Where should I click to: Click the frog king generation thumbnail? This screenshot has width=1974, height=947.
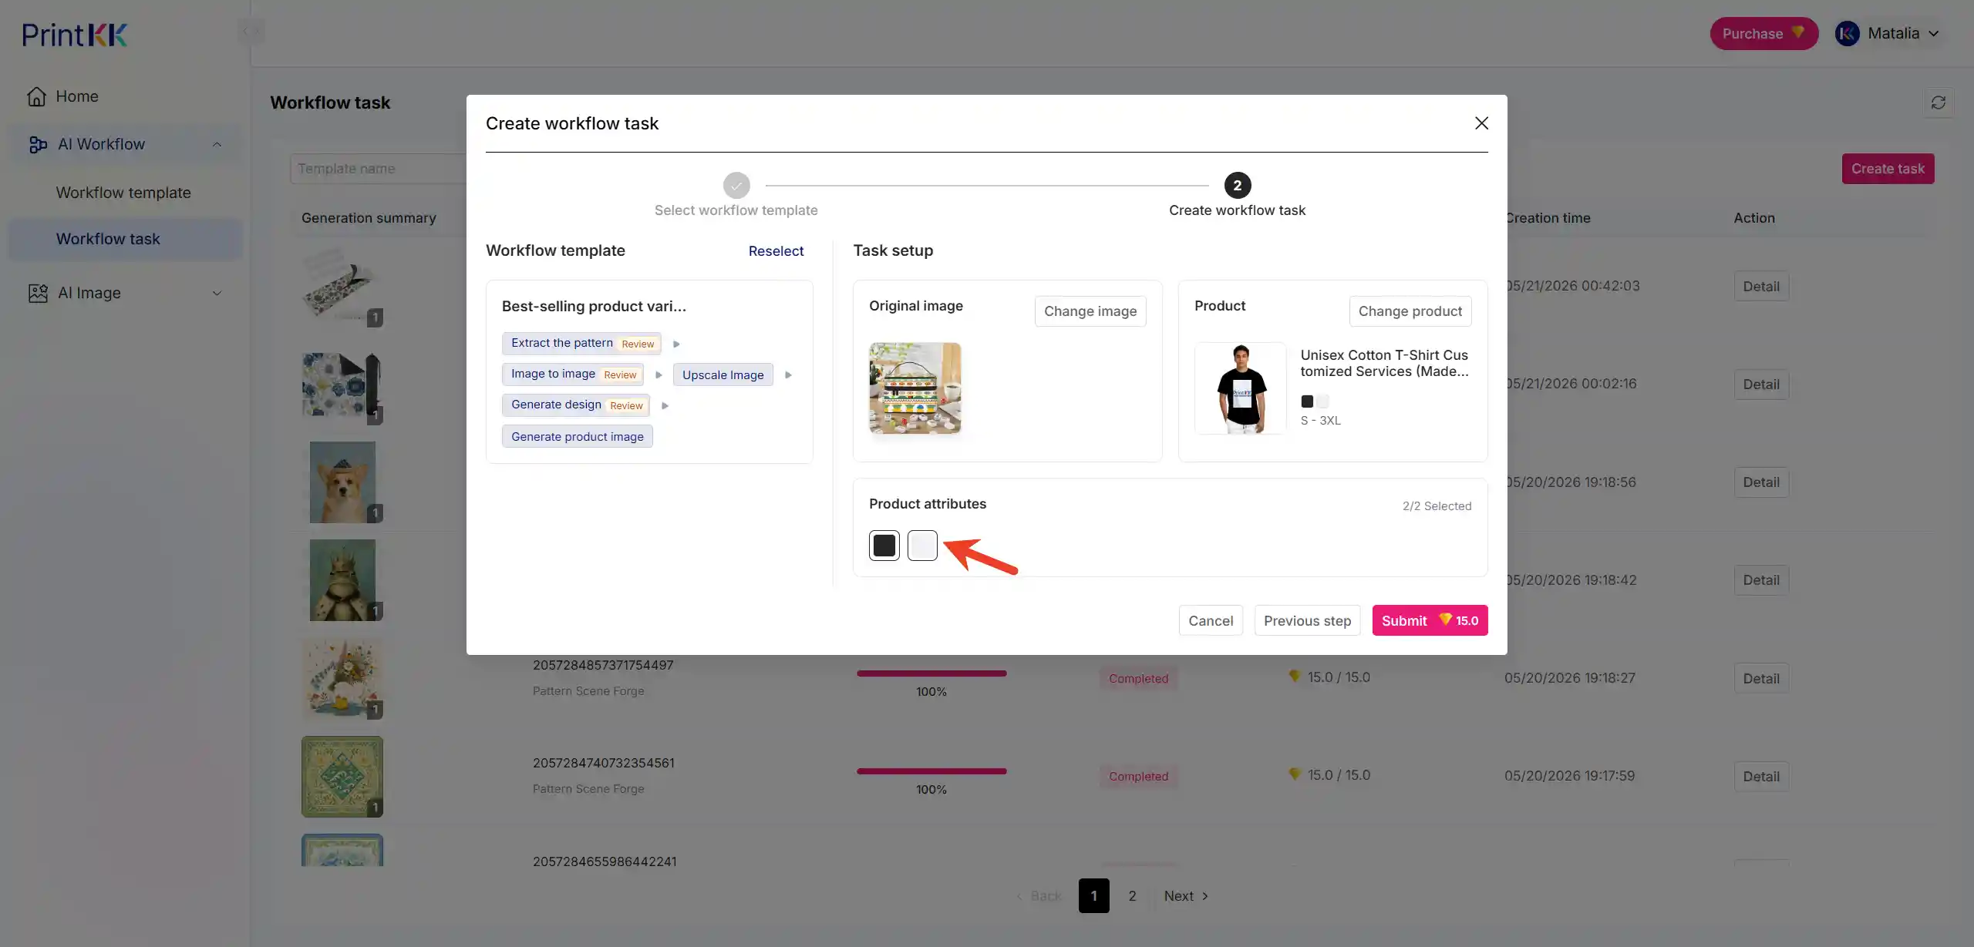pos(342,580)
